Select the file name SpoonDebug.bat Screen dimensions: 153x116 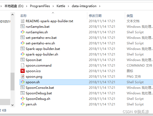click(x=39, y=93)
